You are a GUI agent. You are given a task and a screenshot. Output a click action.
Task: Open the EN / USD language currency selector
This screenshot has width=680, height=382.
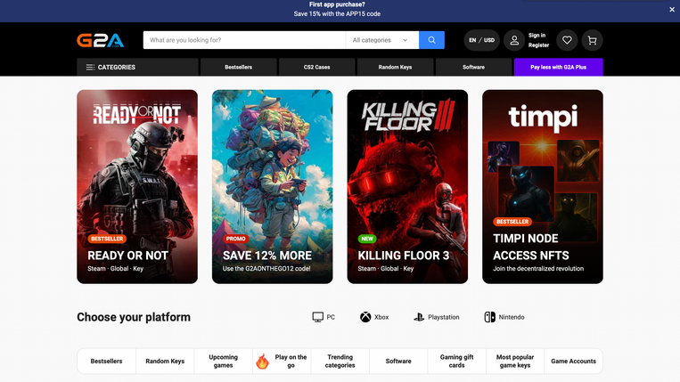481,40
